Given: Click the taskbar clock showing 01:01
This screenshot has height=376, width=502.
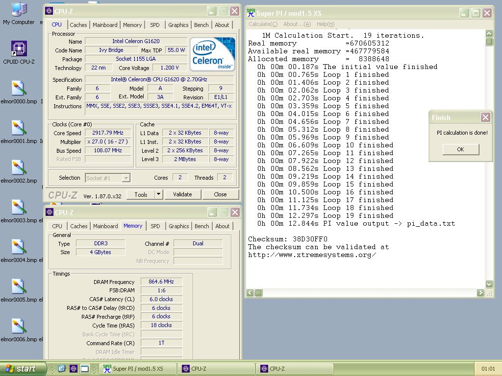Looking at the screenshot, I should coord(488,369).
